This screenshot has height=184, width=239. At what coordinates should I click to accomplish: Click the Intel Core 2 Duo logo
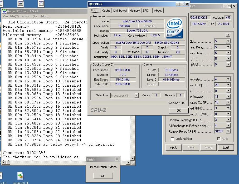(x=175, y=28)
